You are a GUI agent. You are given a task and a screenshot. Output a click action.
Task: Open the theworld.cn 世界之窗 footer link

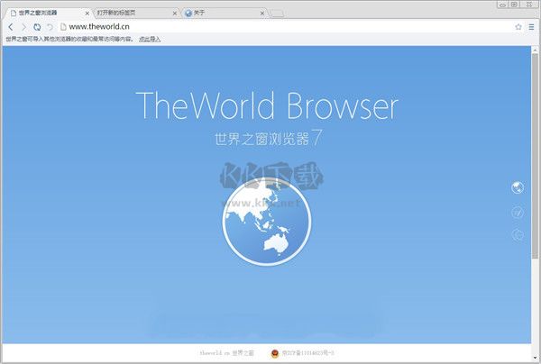226,353
